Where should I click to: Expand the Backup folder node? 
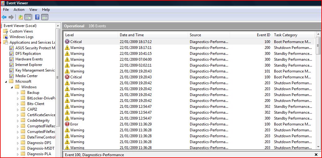tap(18, 93)
